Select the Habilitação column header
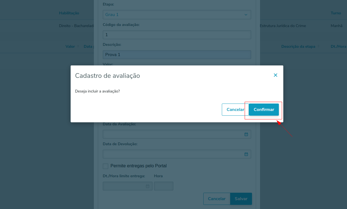Screen dimensions: 347x209 click(69, 13)
